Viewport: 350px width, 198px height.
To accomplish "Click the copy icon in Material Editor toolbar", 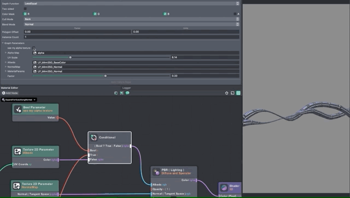I will pos(116,93).
